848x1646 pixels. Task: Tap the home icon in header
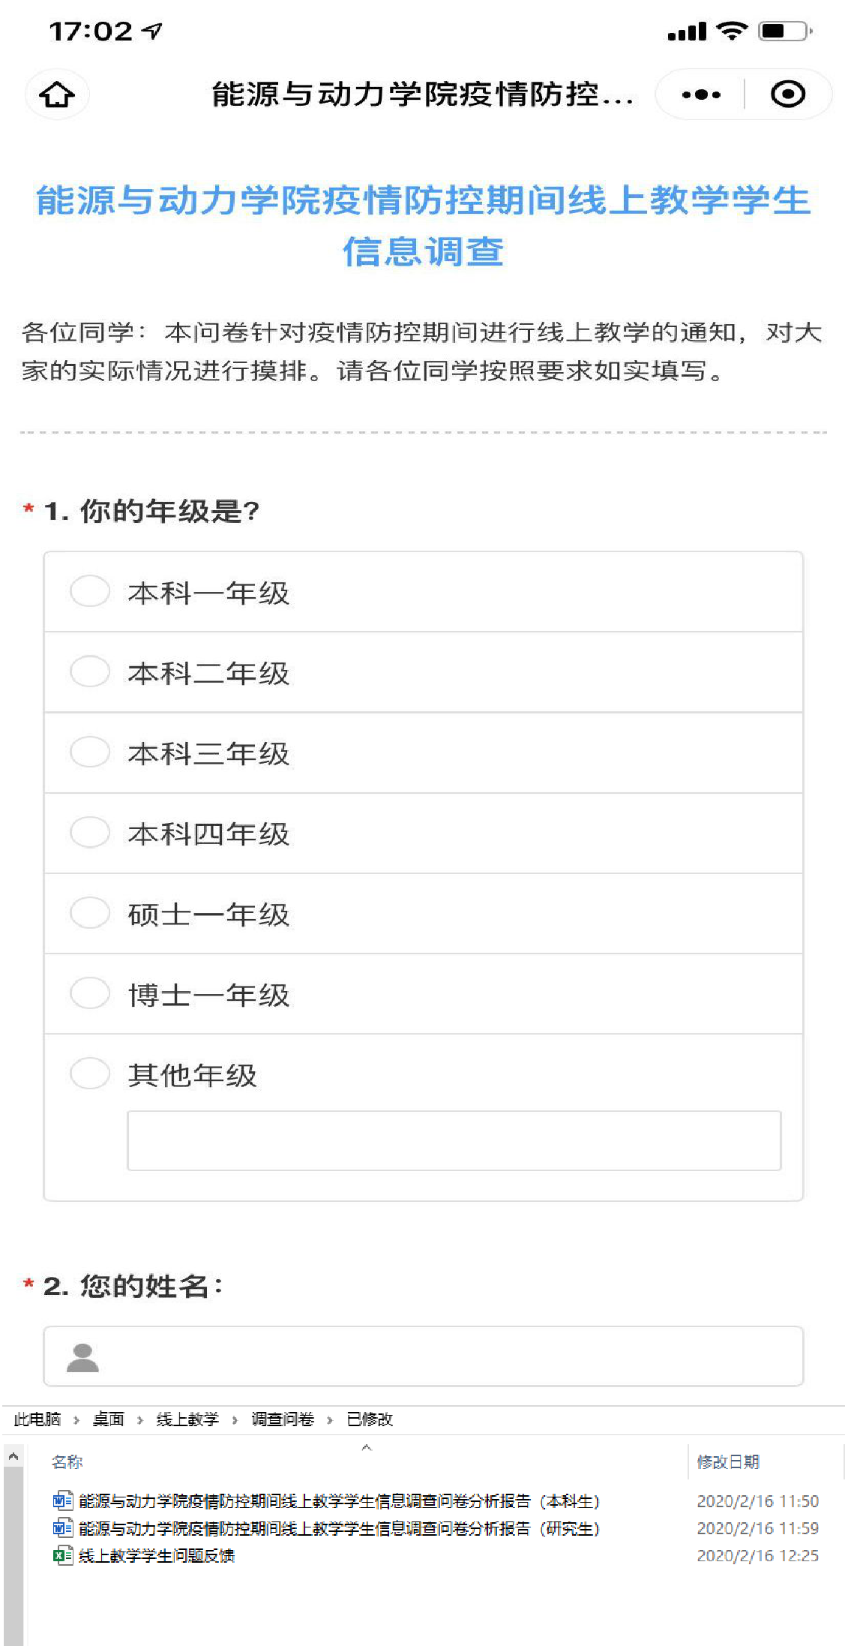click(x=57, y=95)
